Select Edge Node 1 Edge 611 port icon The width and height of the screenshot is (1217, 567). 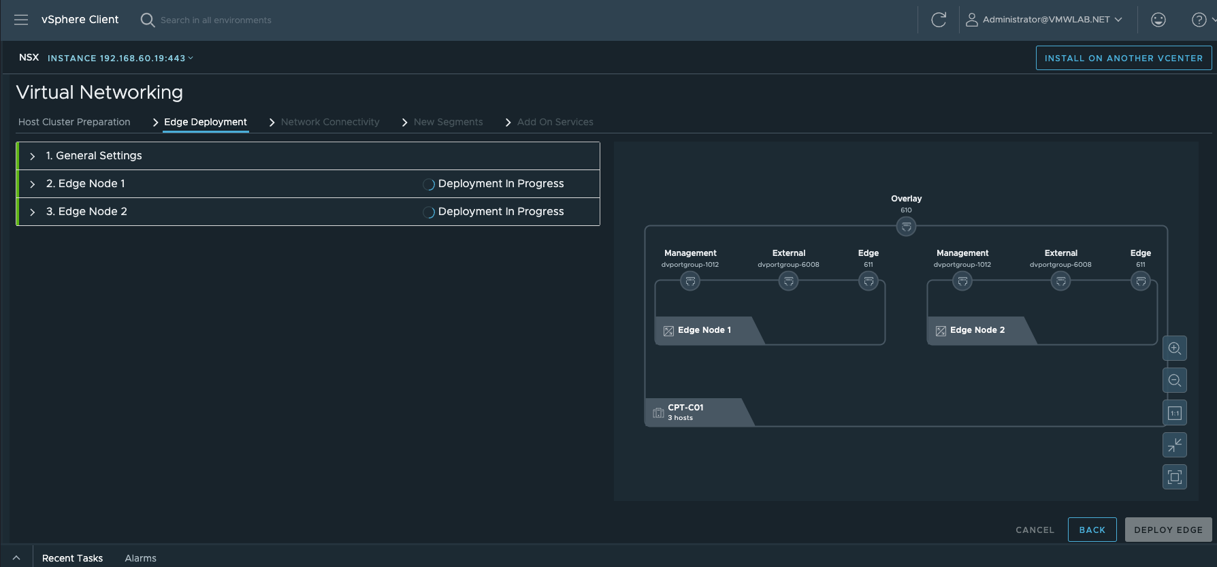(x=869, y=280)
